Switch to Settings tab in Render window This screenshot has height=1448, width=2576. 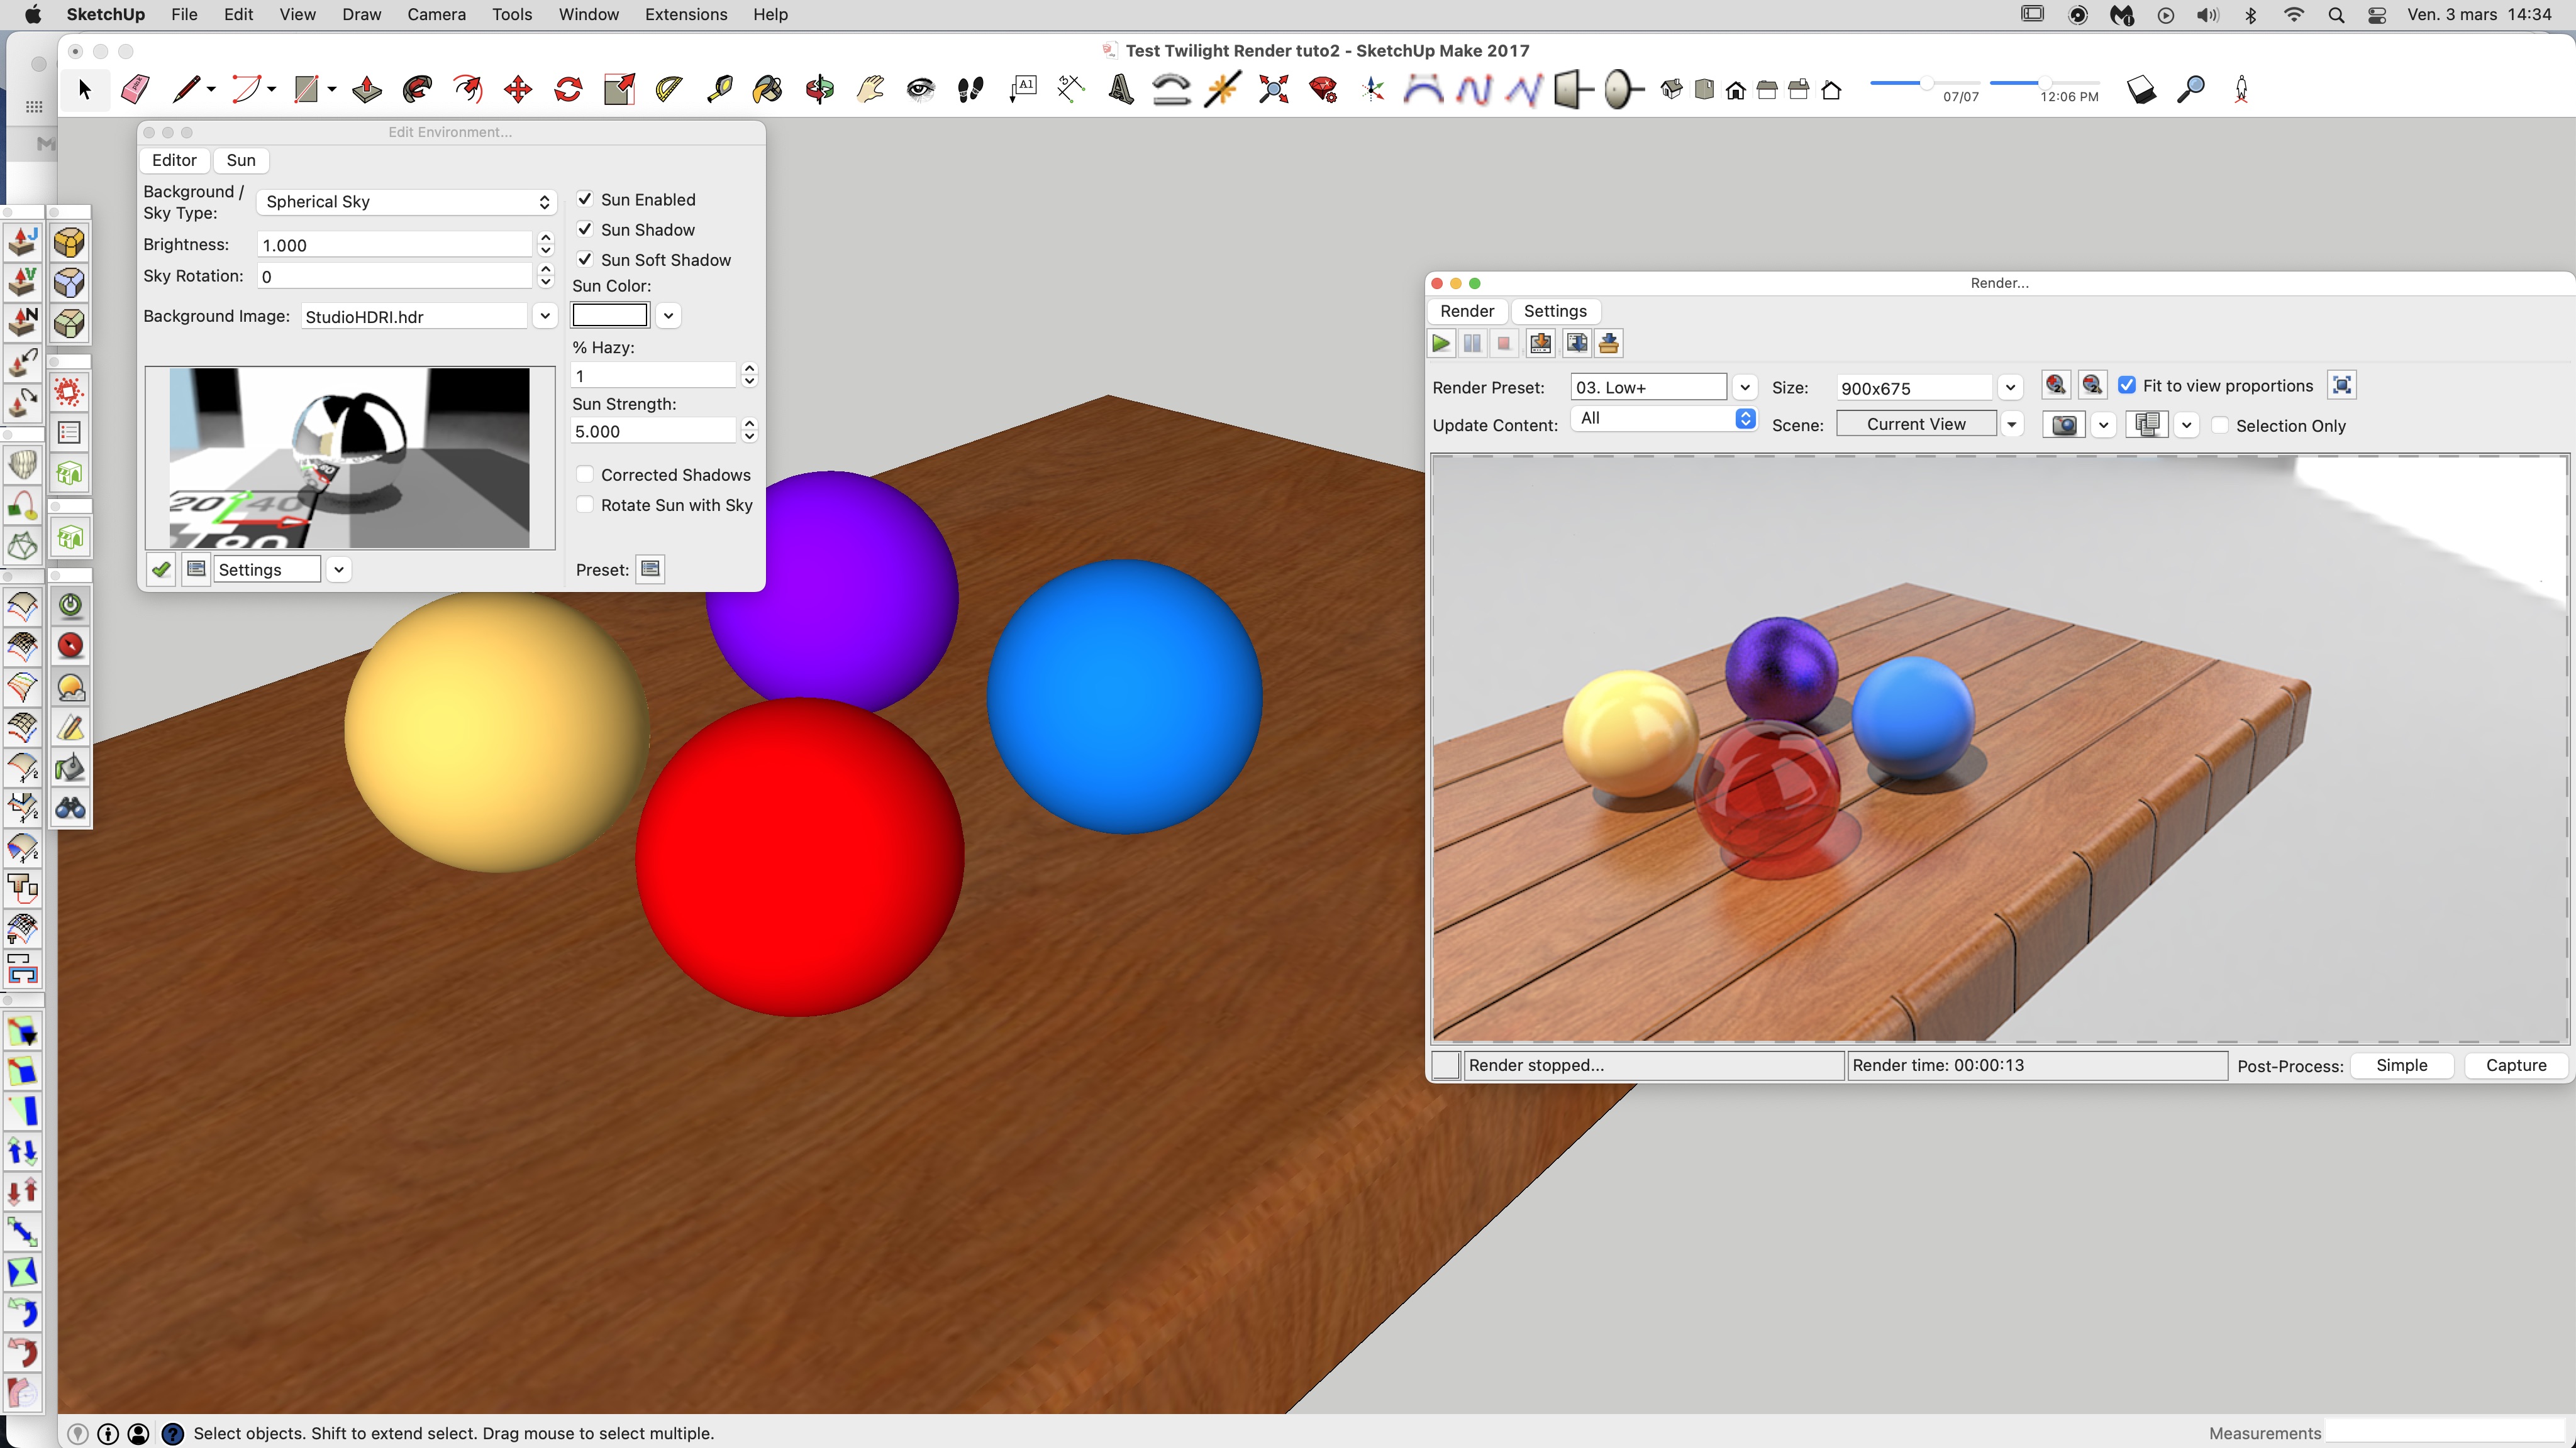pos(1555,311)
